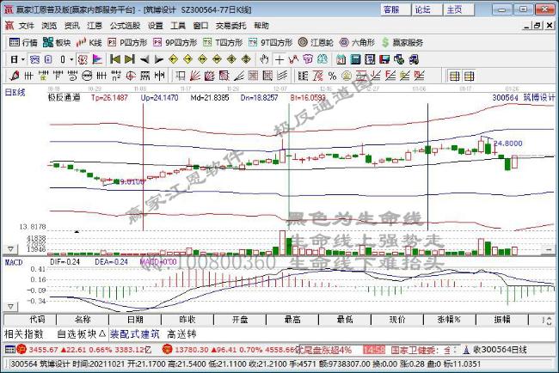Open the 板块 sector view
Image resolution: width=559 pixels, height=373 pixels.
56,43
